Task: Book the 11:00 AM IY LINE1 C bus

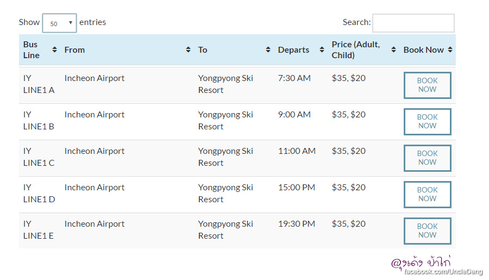Action: 427,158
